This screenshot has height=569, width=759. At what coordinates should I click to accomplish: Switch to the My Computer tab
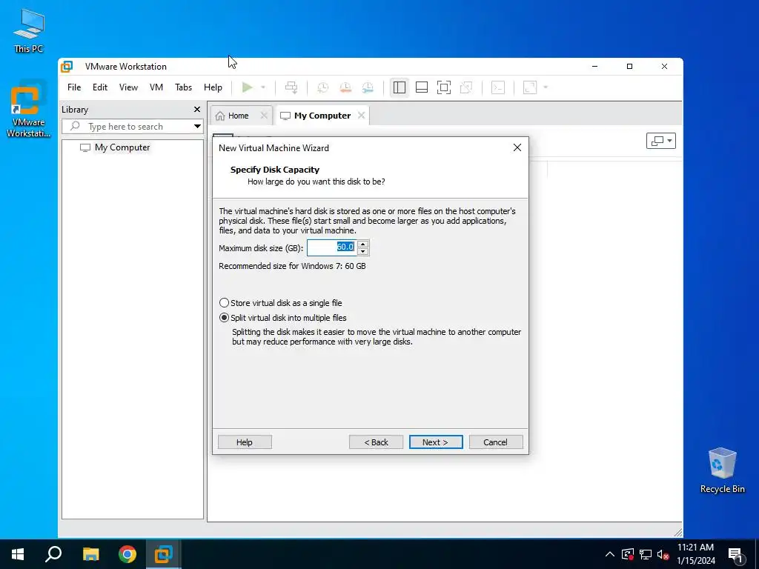(316, 116)
